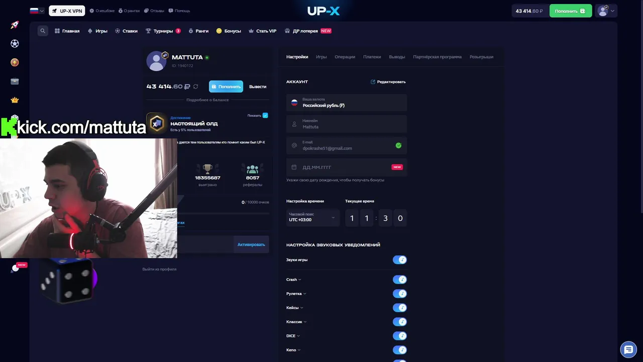Click the Редактировать account link
Image resolution: width=643 pixels, height=362 pixels.
tap(388, 81)
